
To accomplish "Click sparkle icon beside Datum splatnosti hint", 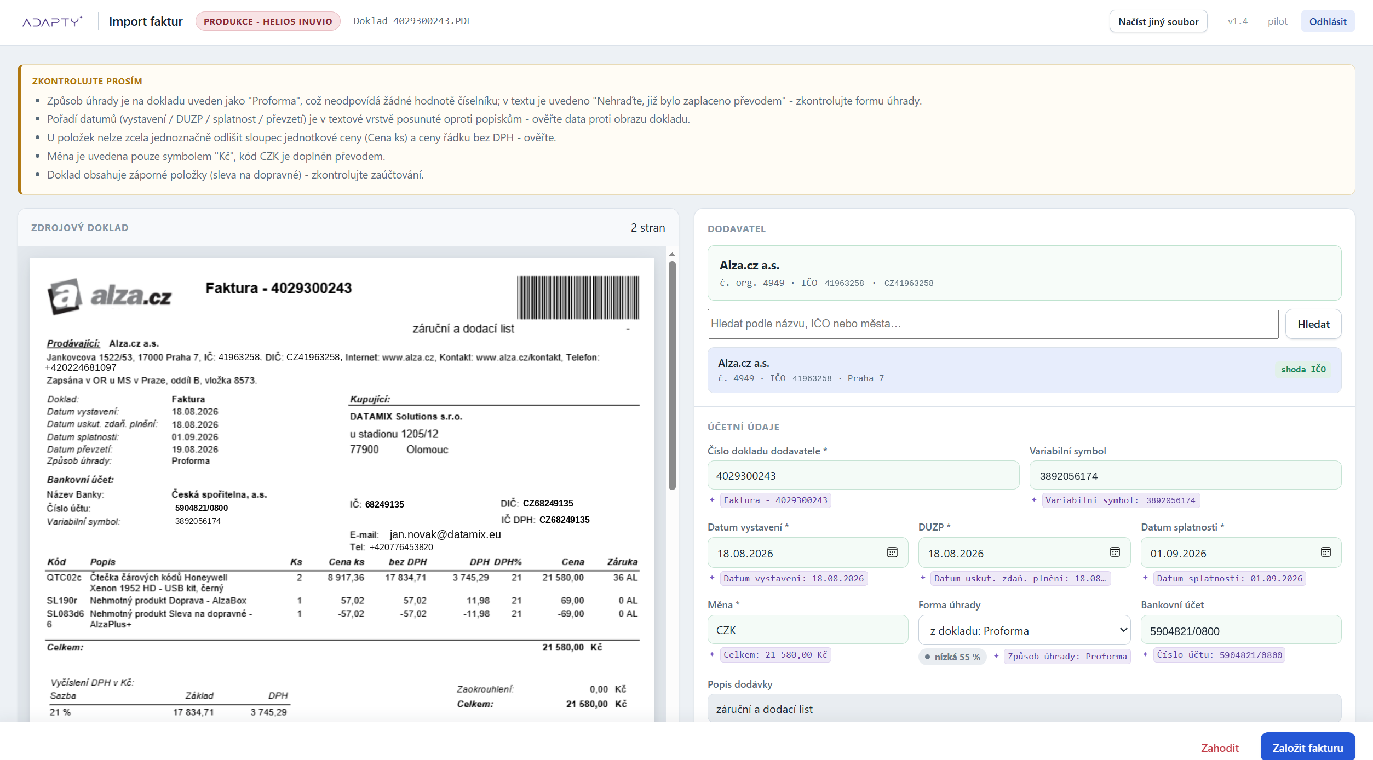I will point(1145,578).
